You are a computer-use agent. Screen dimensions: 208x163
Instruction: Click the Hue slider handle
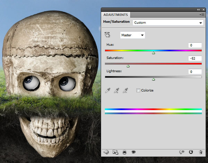pyautogui.click(x=154, y=53)
